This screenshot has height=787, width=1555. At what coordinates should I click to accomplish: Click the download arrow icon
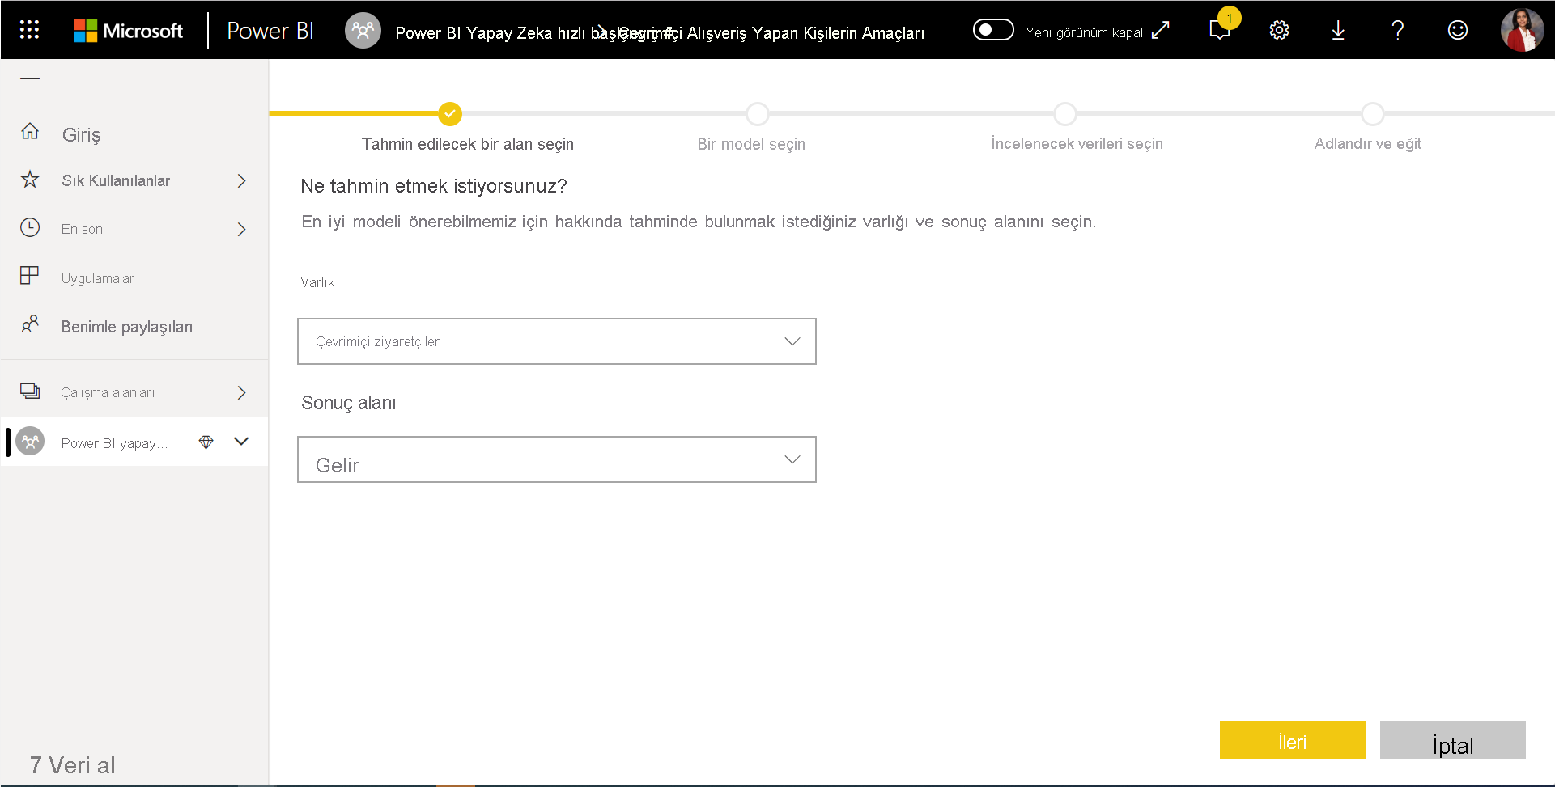[1338, 30]
